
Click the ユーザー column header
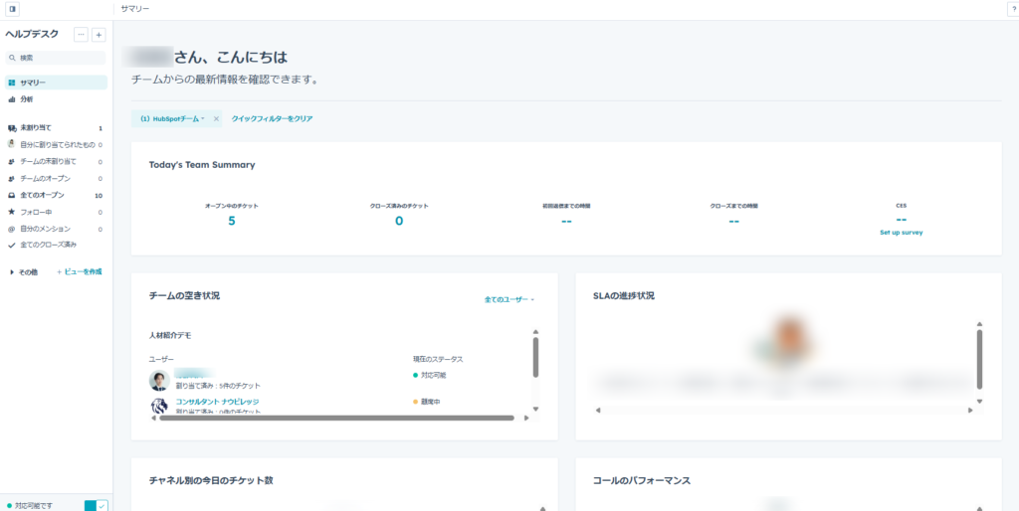tap(161, 359)
